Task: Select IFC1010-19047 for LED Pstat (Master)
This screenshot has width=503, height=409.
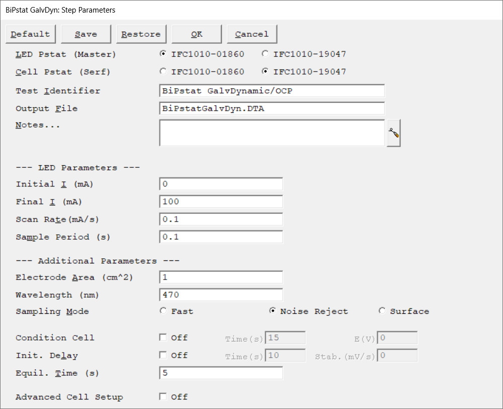Action: pyautogui.click(x=265, y=54)
